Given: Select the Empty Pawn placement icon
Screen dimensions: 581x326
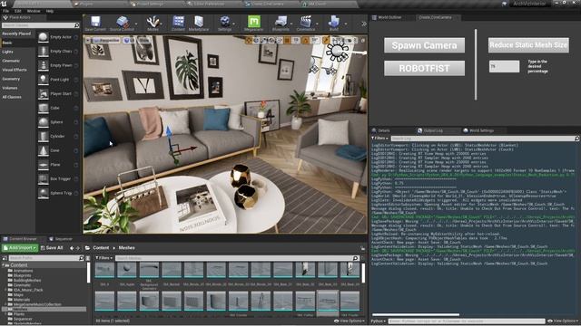Looking at the screenshot, I should (x=44, y=65).
